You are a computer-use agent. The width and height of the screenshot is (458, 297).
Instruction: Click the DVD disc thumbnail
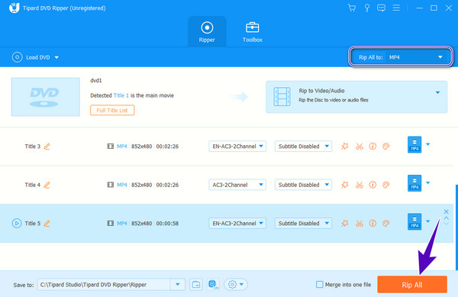[45, 97]
